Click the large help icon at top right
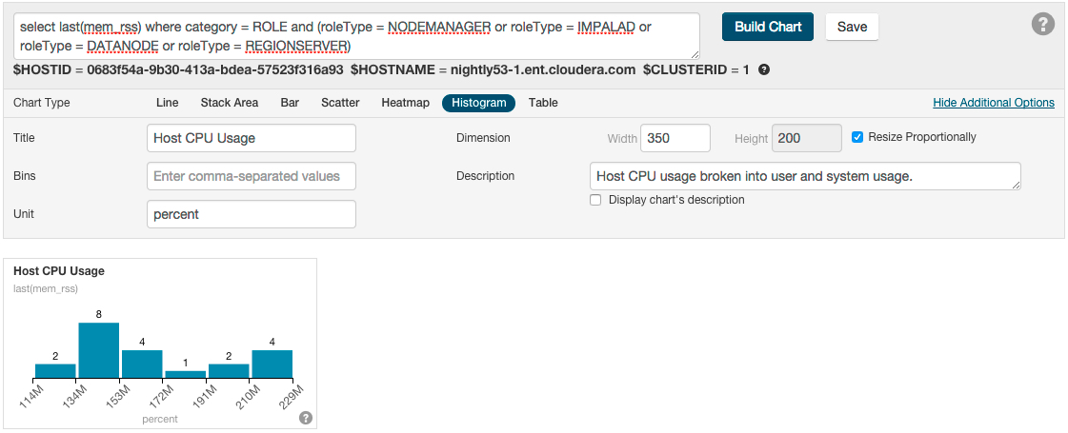Image resolution: width=1068 pixels, height=433 pixels. pos(1043,25)
